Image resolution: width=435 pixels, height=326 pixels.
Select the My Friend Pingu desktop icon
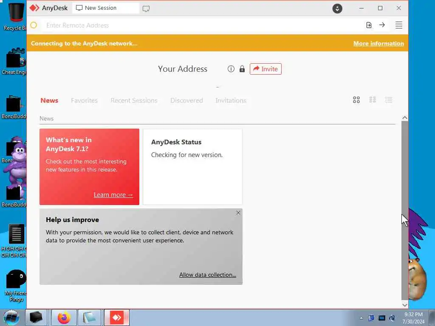16,286
